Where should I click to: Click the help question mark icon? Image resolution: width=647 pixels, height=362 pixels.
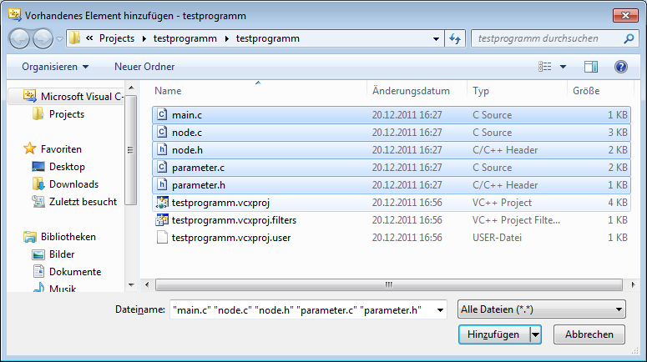tap(620, 67)
